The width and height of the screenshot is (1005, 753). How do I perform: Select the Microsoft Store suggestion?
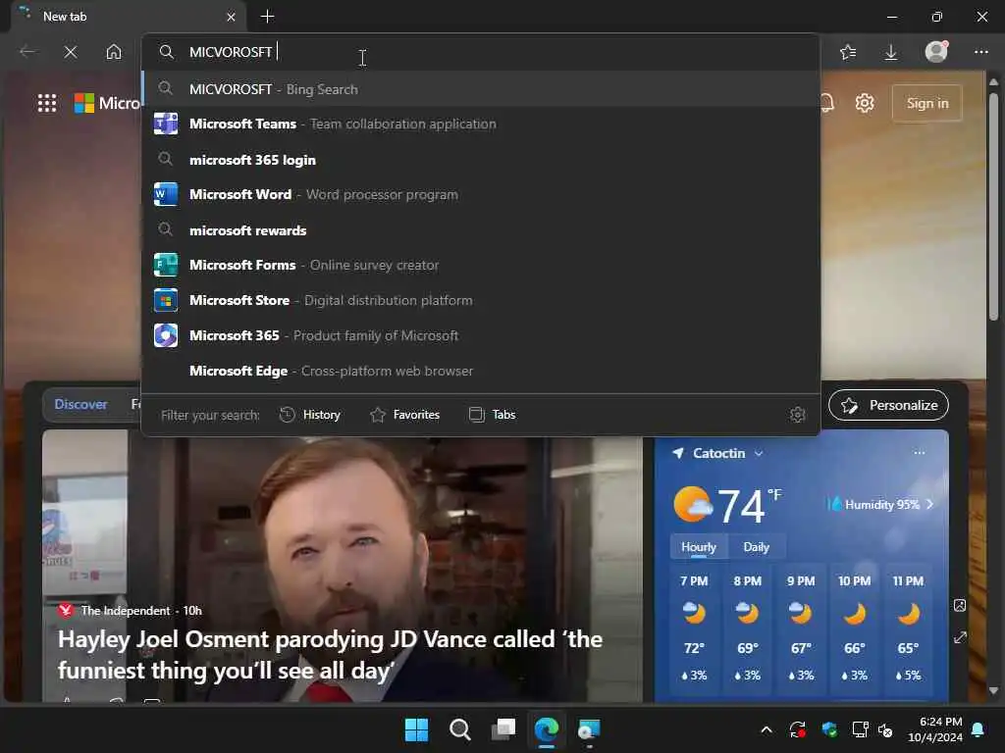(481, 300)
